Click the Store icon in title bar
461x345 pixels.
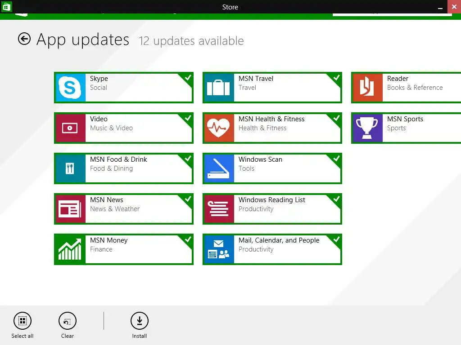click(x=6, y=6)
